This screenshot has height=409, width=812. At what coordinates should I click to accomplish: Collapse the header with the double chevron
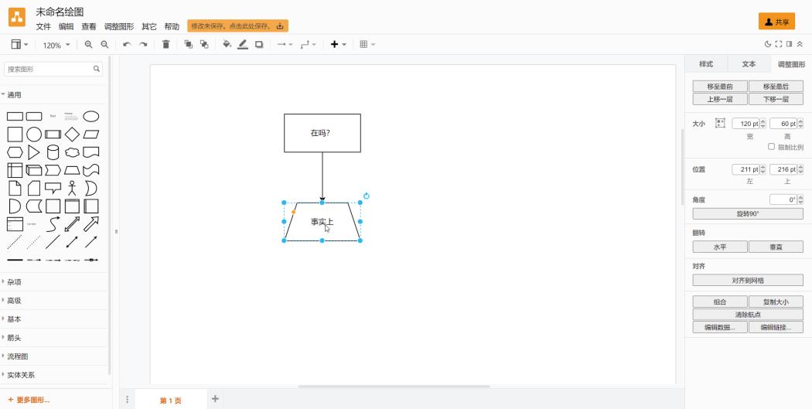(x=800, y=45)
